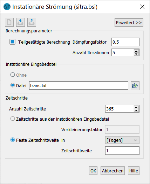The image size is (150, 184).
Task: Toggle the Teilgesättigte Berechnung checkbox
Action: click(x=12, y=42)
